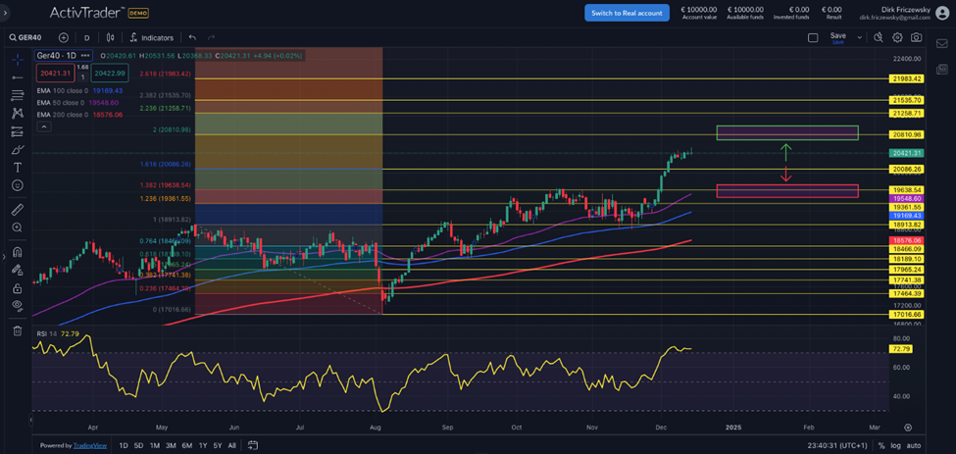The image size is (956, 454).
Task: Select the 3M time range
Action: (x=171, y=445)
